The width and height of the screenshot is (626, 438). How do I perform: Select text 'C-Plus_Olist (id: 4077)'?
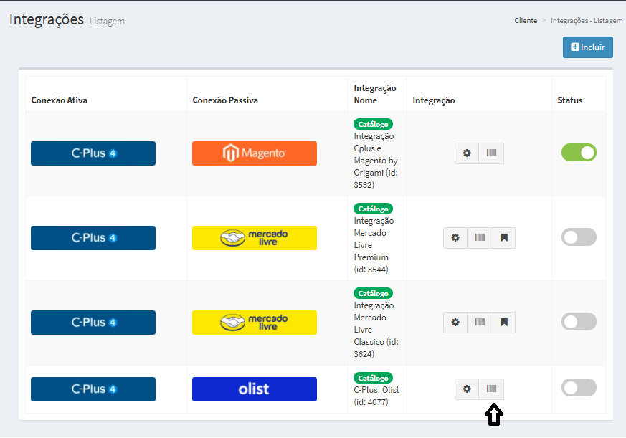coord(376,396)
